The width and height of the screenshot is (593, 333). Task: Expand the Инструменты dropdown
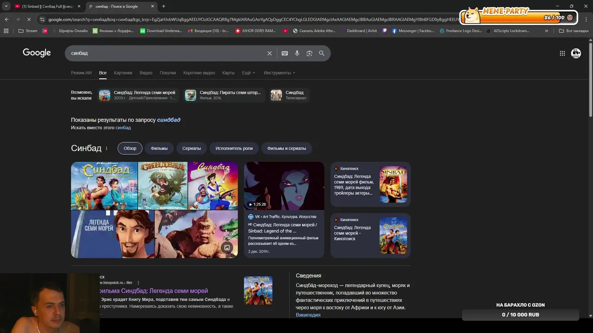pos(279,73)
